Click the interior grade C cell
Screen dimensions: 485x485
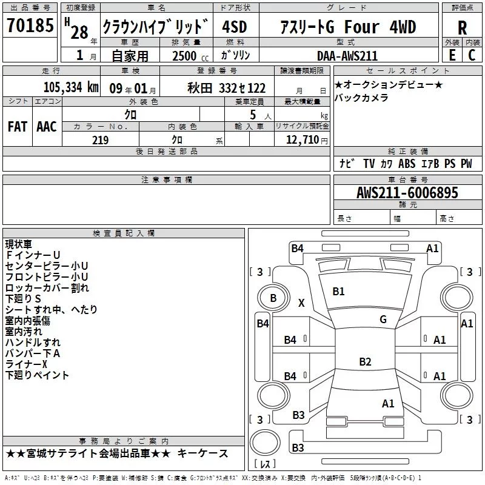pos(472,55)
